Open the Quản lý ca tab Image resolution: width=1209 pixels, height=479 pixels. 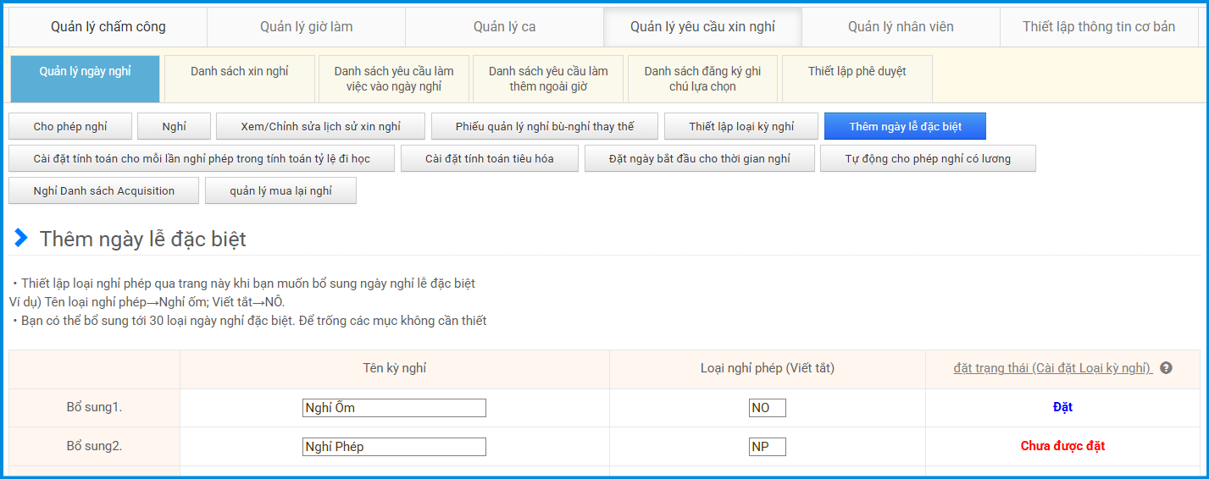click(504, 27)
